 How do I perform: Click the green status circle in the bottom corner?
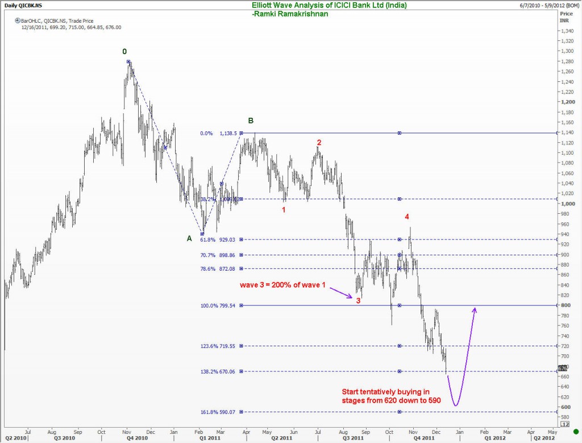(576, 432)
